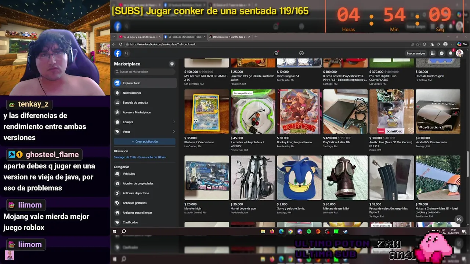The height and width of the screenshot is (264, 470).
Task: Select Explorar todo in sidebar
Action: [145, 83]
